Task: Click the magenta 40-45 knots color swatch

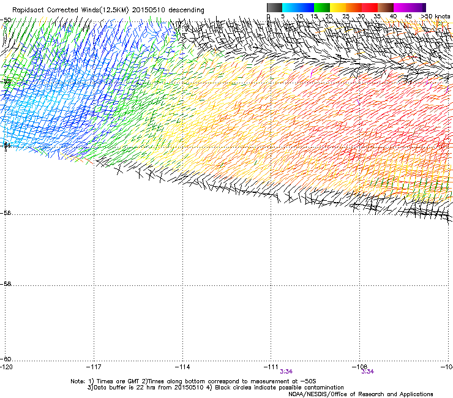Action: (402, 7)
